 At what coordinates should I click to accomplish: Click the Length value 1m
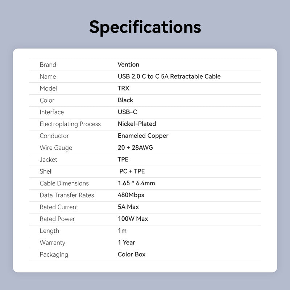122,231
